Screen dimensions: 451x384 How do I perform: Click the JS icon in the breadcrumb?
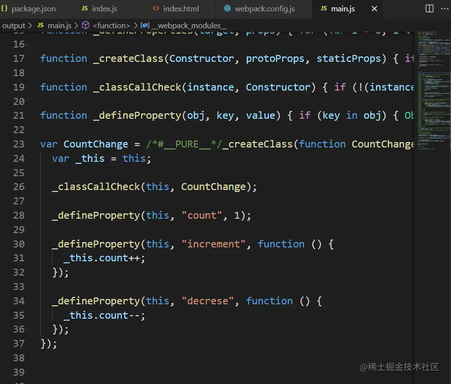[41, 25]
